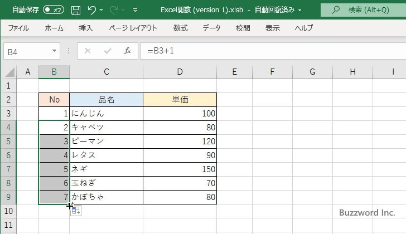Open the ページ レイアウト tab

pyautogui.click(x=133, y=28)
